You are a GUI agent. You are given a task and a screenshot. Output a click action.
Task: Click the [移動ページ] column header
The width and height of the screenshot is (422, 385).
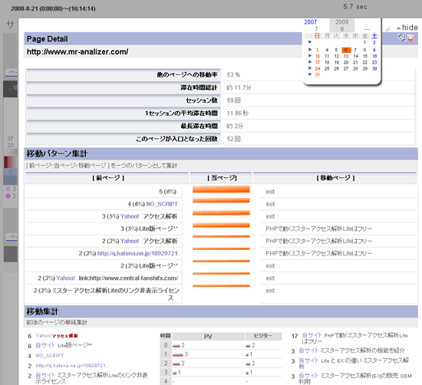point(335,178)
